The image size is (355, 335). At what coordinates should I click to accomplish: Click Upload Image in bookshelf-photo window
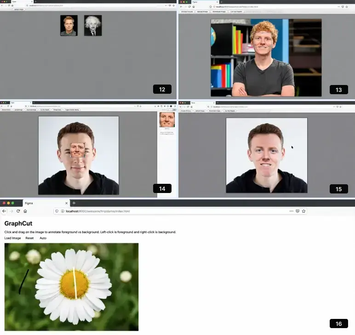click(202, 11)
